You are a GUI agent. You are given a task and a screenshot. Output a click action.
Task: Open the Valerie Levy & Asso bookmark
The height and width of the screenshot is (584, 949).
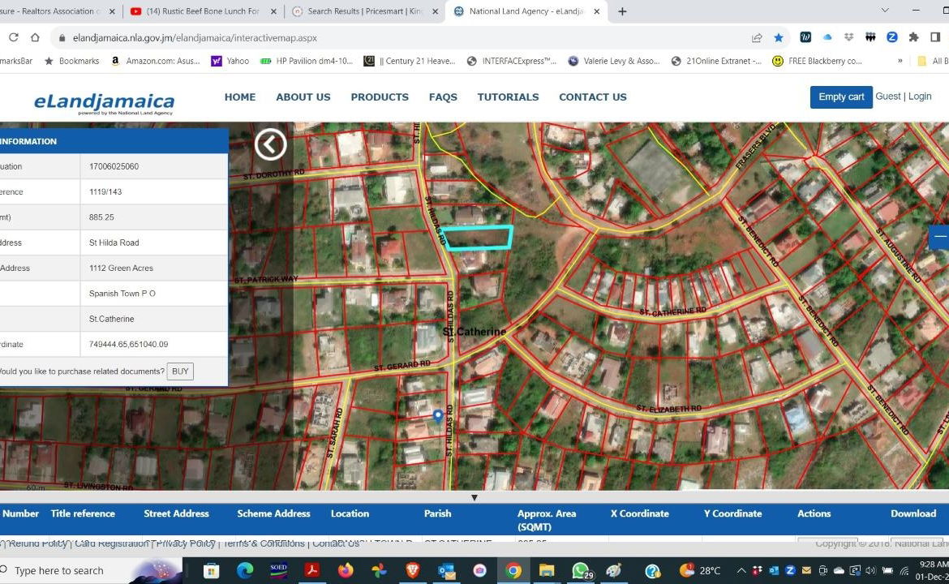[x=614, y=61]
